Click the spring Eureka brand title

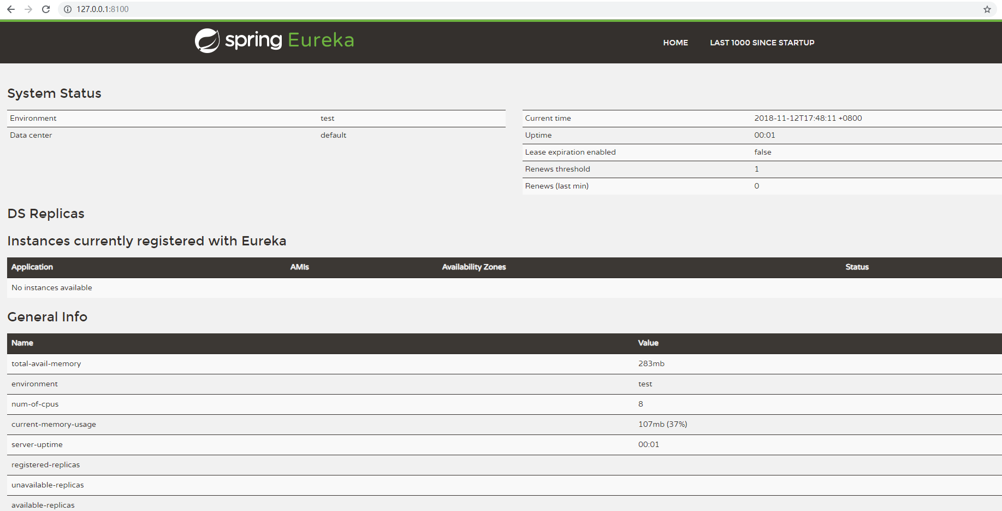point(289,40)
